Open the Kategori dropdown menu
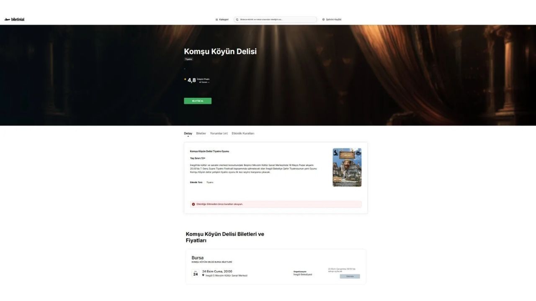The image size is (536, 301). point(222,20)
